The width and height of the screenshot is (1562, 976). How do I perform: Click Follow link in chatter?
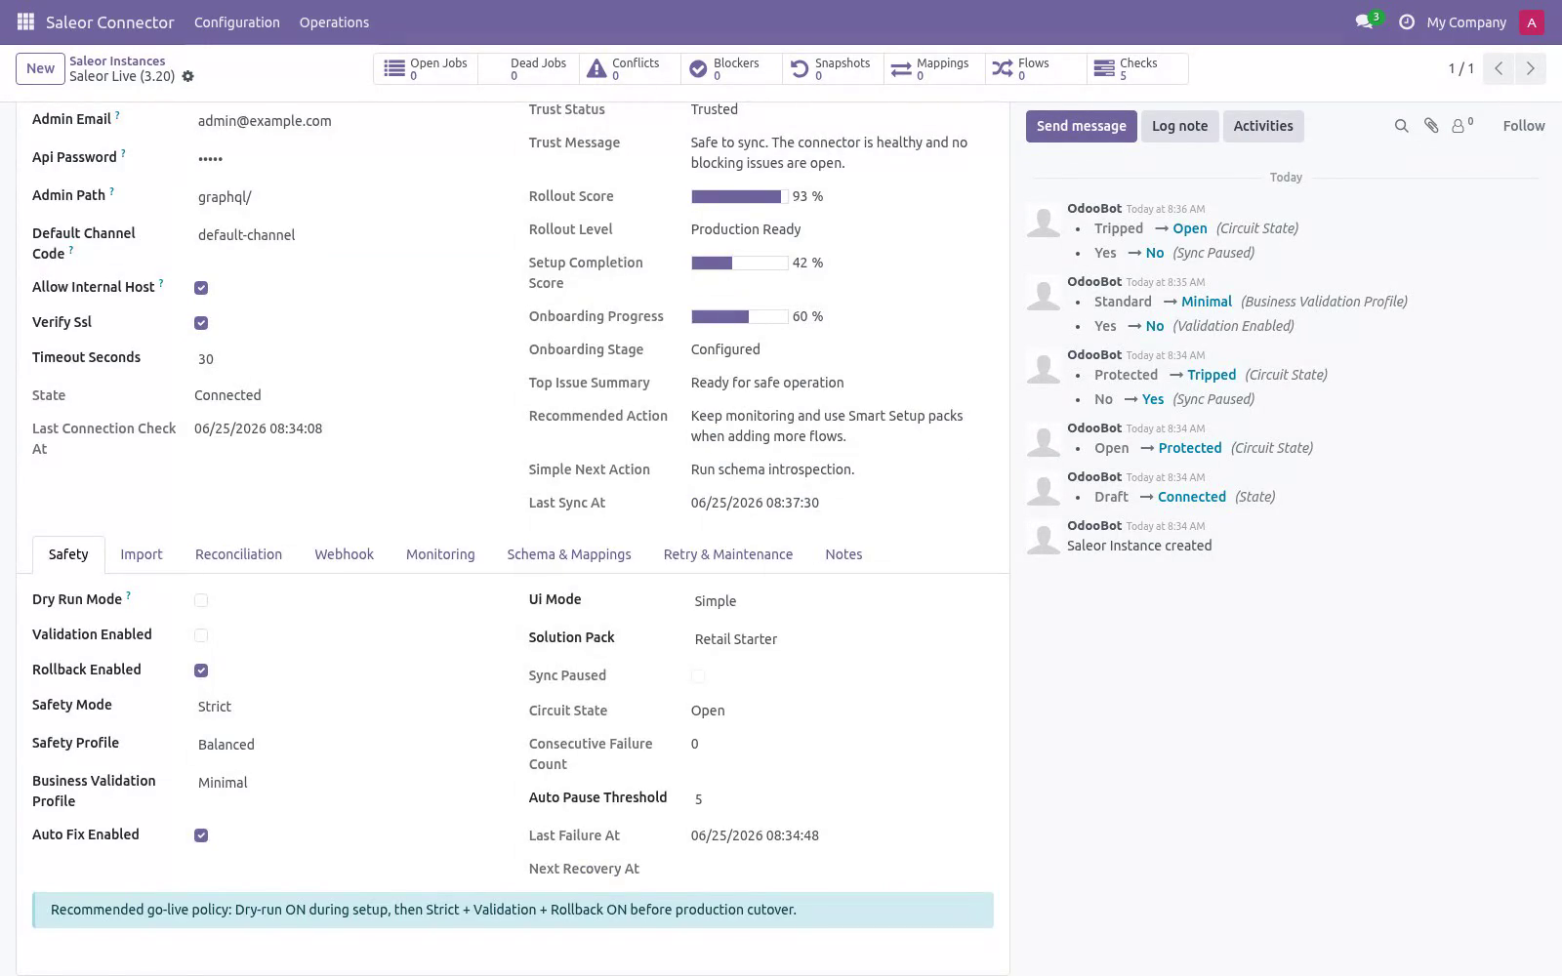pyautogui.click(x=1523, y=126)
